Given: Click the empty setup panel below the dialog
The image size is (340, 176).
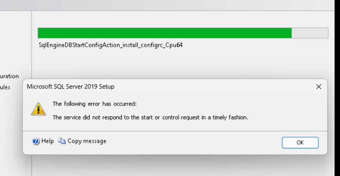Looking at the screenshot, I should pyautogui.click(x=181, y=166).
